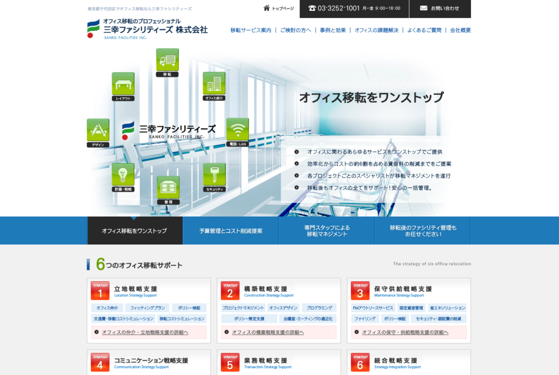Click the ファイリング tag
Screen dimensions: 559x375
pos(365,319)
